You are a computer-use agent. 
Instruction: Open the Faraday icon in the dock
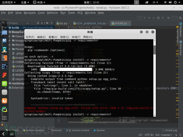[x=5, y=75]
